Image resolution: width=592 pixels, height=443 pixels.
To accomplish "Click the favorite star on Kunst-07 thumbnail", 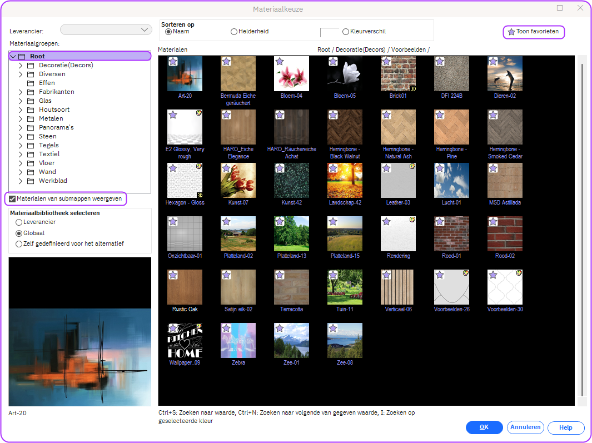I will click(226, 168).
